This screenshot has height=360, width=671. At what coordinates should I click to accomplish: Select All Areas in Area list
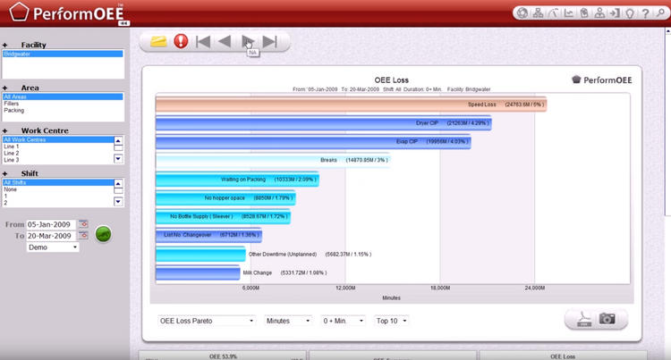pyautogui.click(x=63, y=97)
